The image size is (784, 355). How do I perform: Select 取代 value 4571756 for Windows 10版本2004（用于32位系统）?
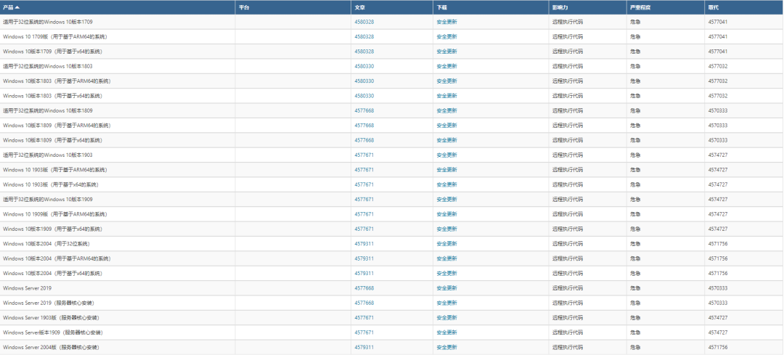(717, 243)
